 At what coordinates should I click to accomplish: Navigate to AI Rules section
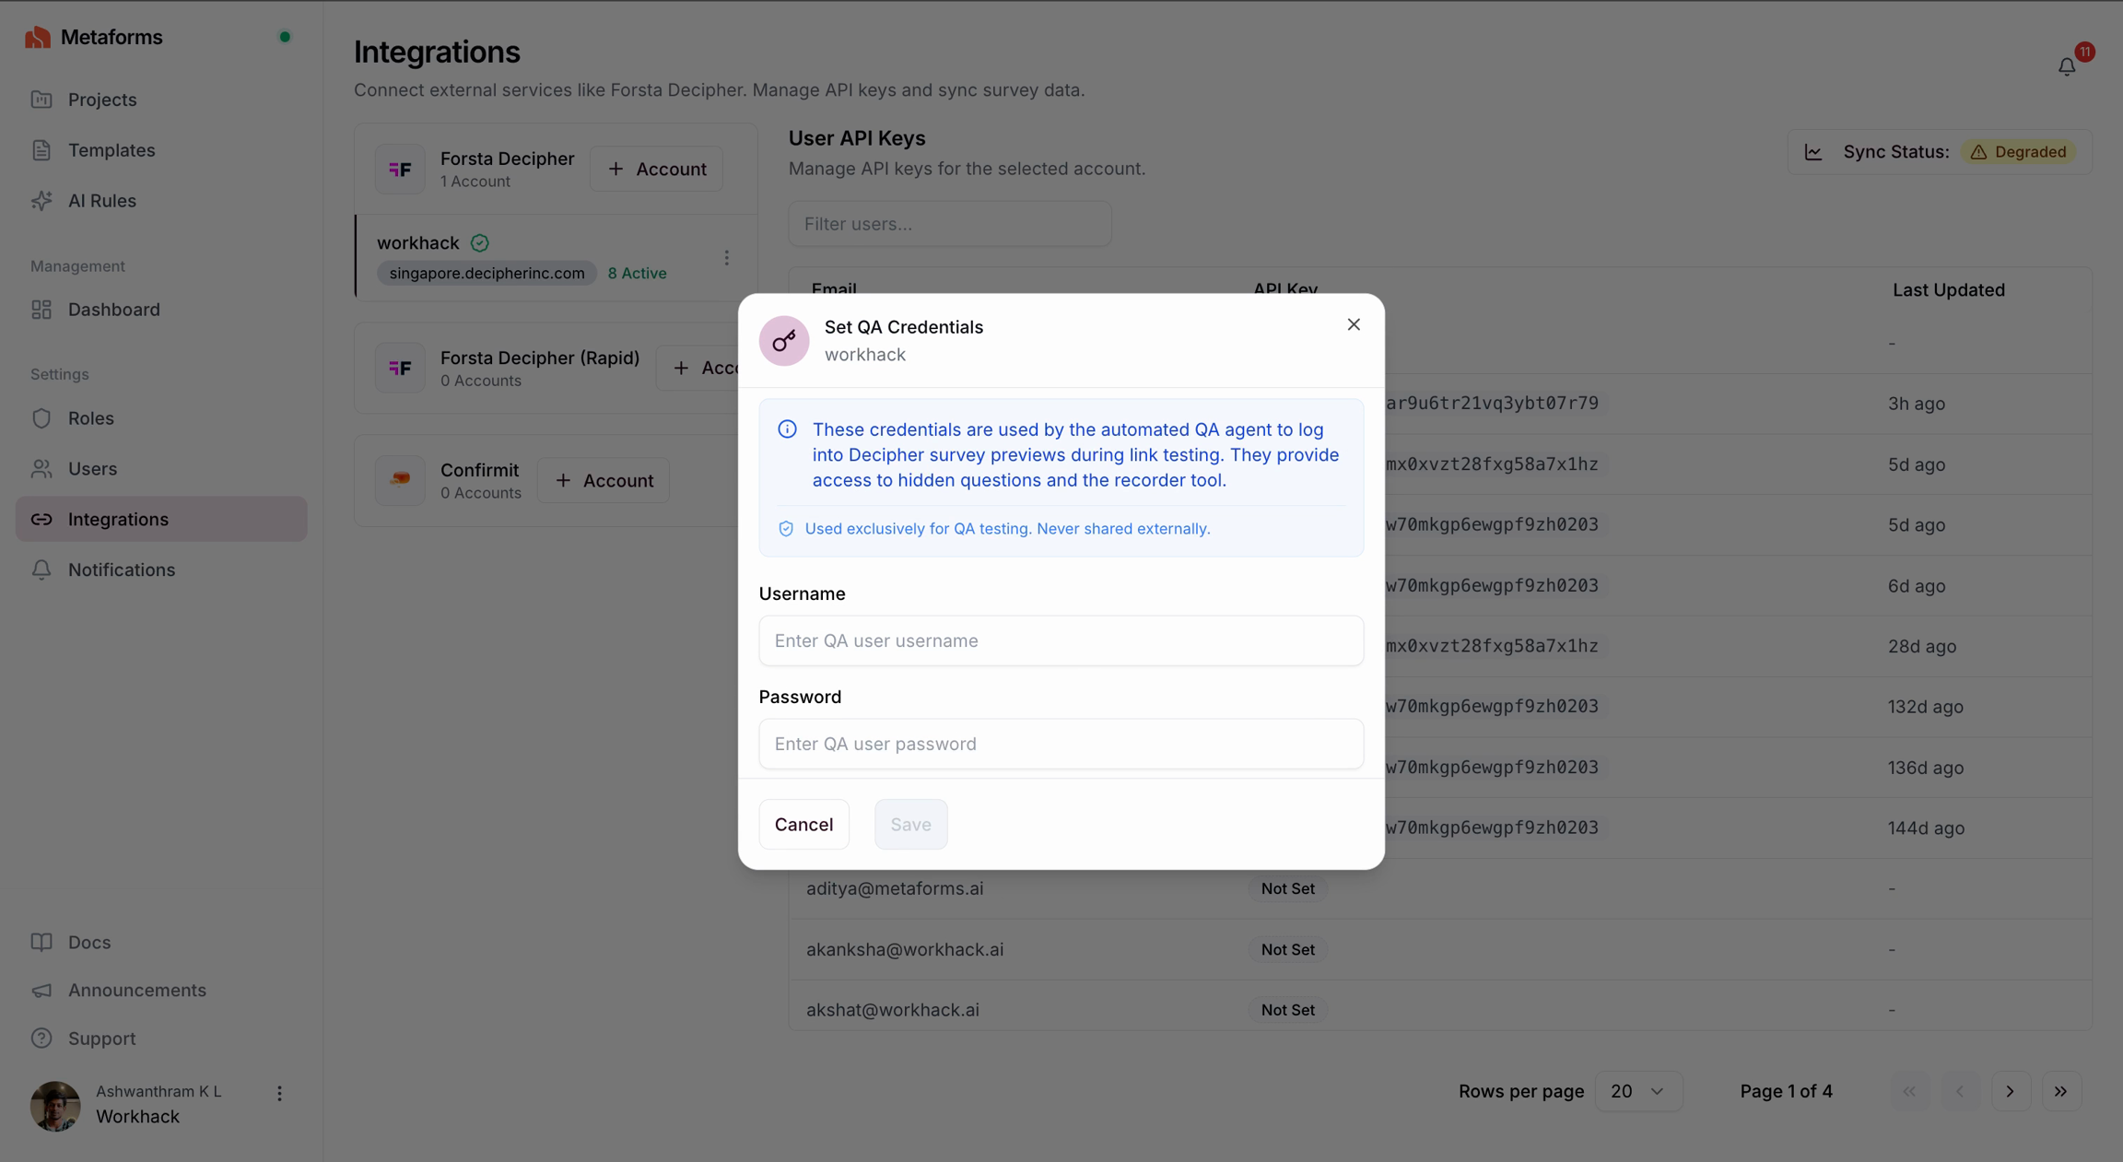pyautogui.click(x=101, y=201)
